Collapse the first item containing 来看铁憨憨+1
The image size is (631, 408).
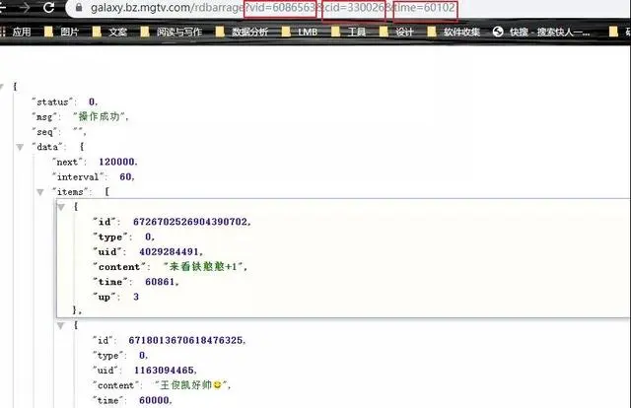coord(61,207)
